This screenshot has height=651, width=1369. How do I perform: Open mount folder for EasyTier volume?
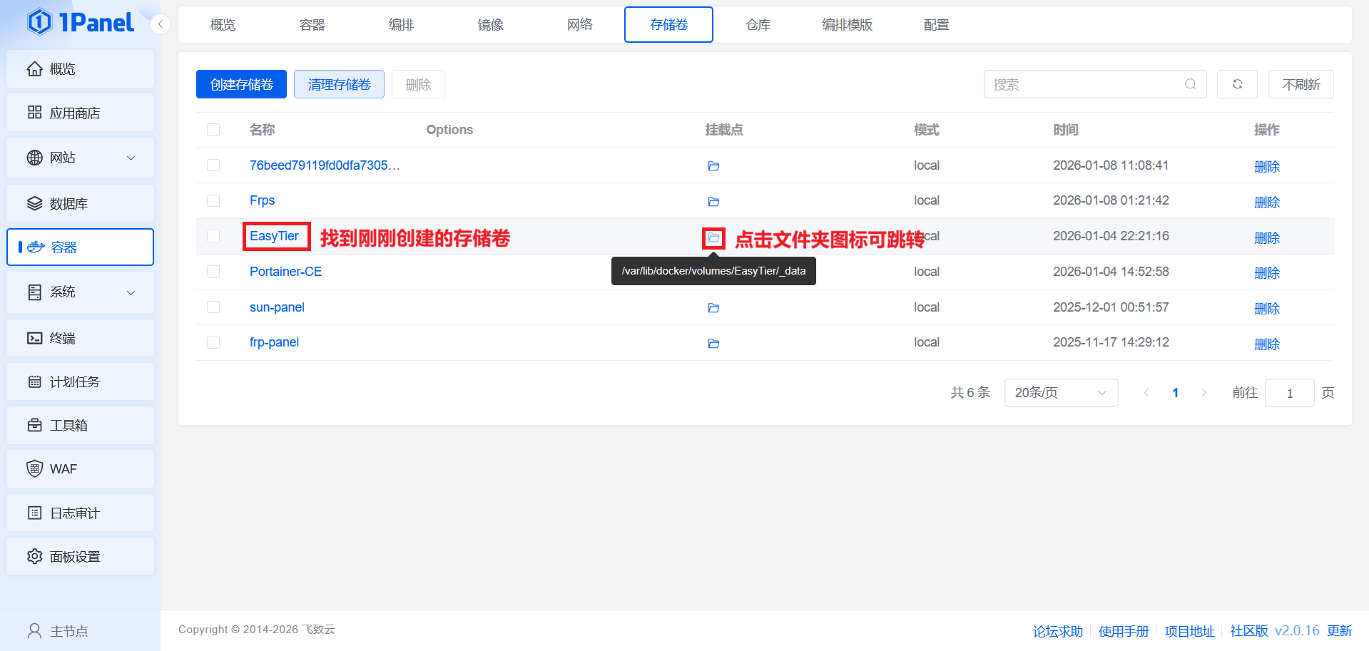pyautogui.click(x=713, y=237)
